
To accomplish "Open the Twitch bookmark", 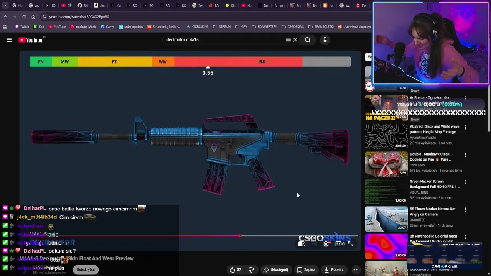I will 22,27.
